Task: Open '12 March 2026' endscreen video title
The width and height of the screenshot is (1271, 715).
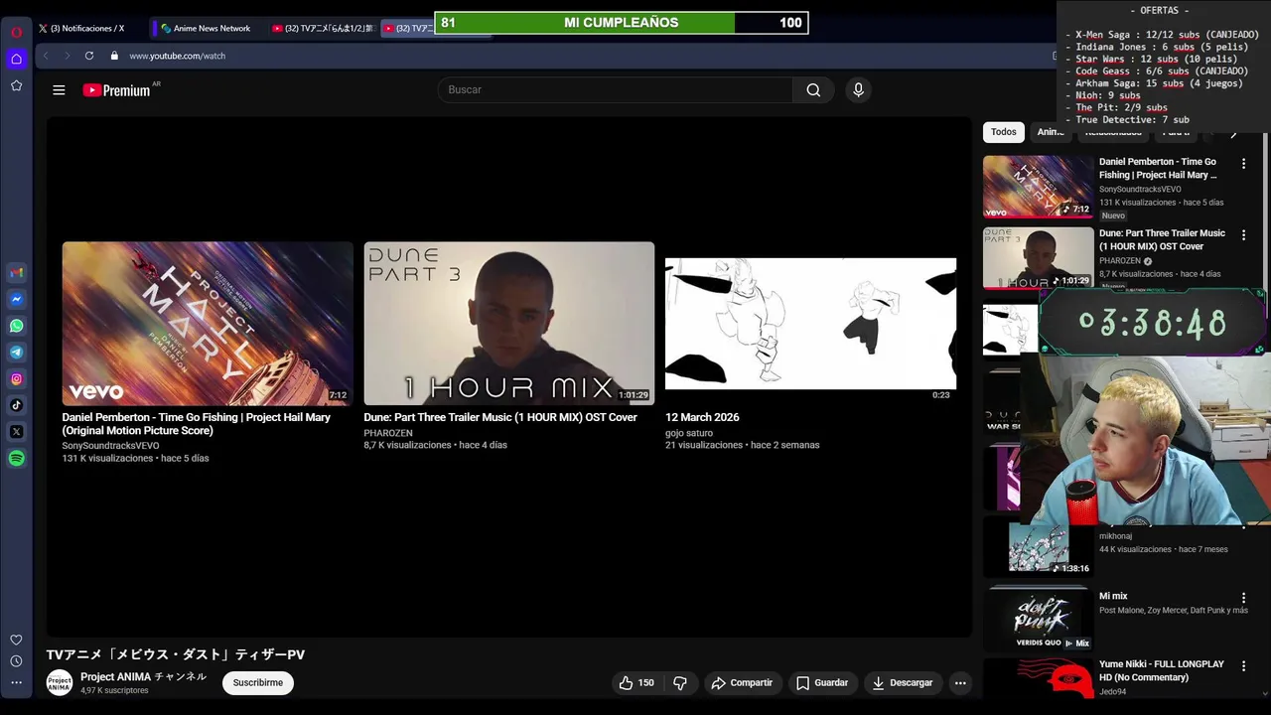Action: coord(702,417)
